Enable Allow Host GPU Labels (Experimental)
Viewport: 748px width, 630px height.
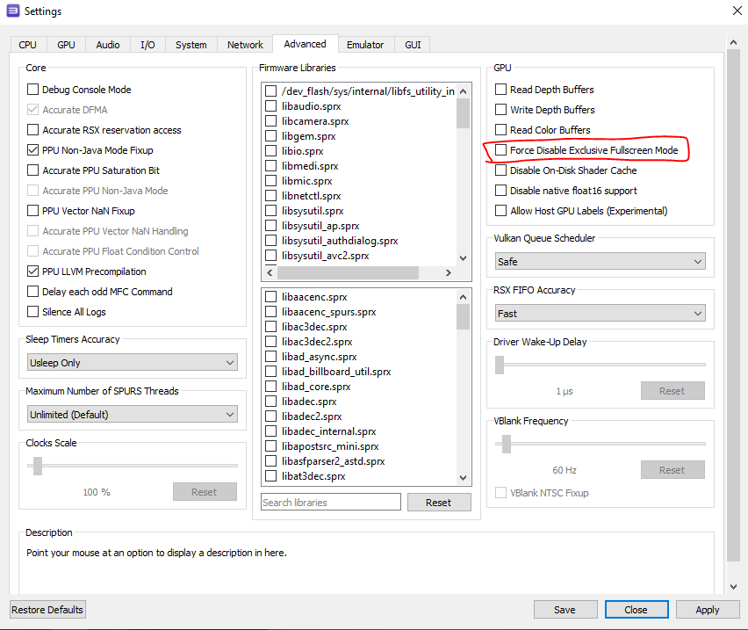point(501,211)
